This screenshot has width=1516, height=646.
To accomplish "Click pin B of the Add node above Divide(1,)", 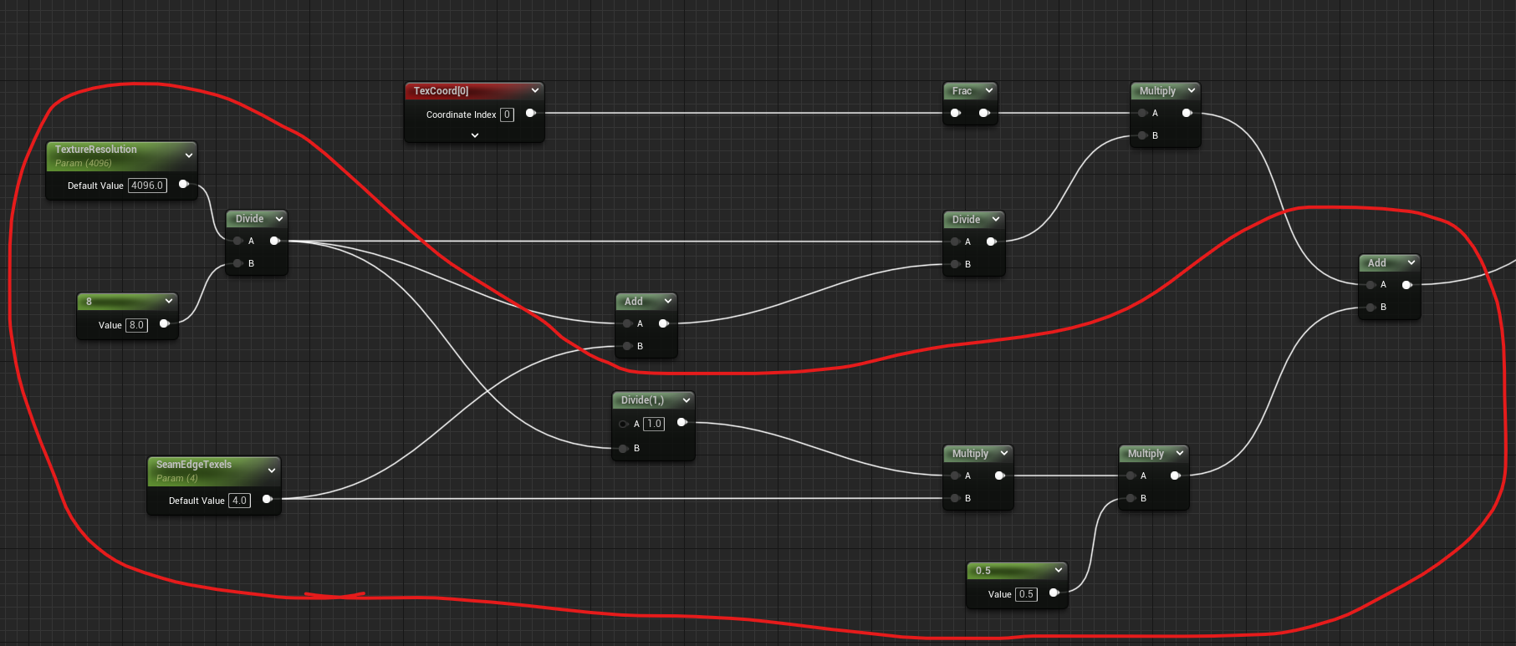I will (627, 346).
